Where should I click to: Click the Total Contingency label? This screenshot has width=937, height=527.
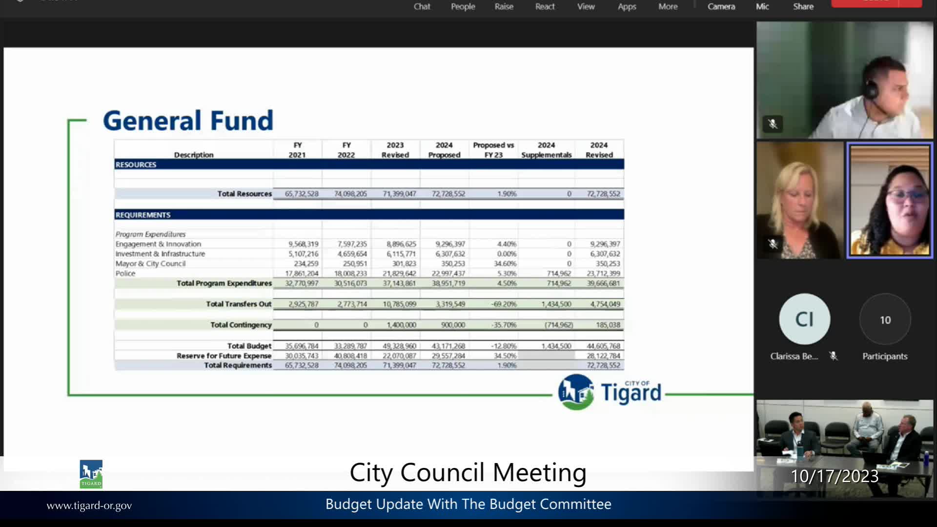pos(241,325)
